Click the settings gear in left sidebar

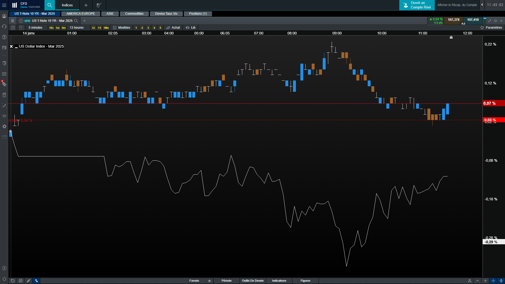[x=4, y=126]
